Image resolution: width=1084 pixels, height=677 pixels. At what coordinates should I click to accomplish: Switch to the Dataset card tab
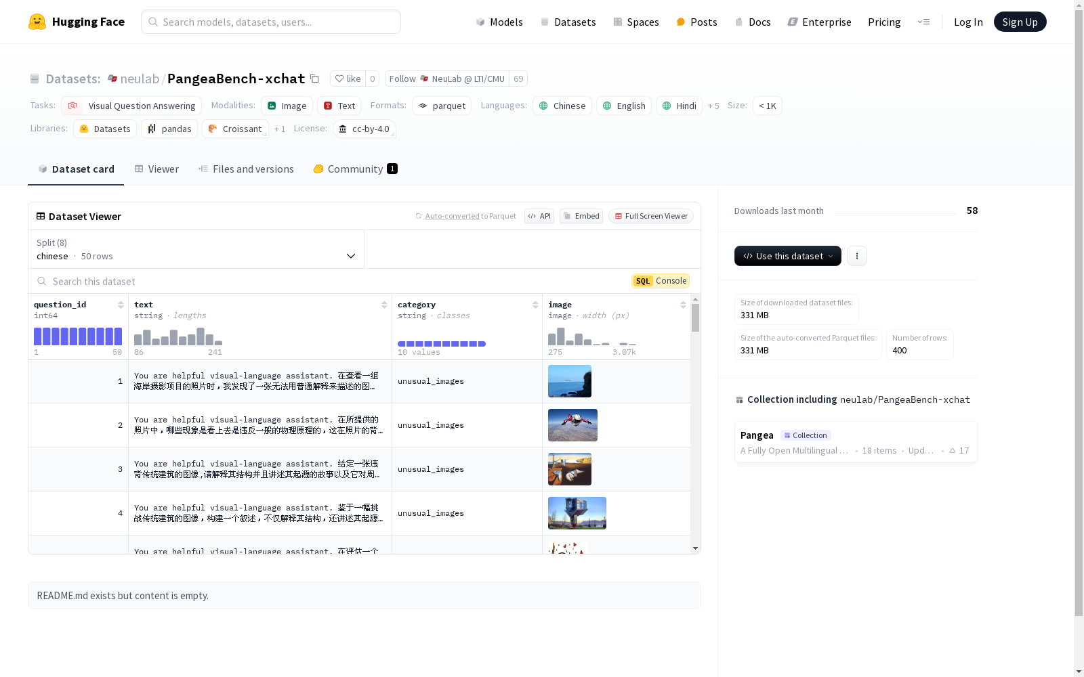(x=76, y=169)
